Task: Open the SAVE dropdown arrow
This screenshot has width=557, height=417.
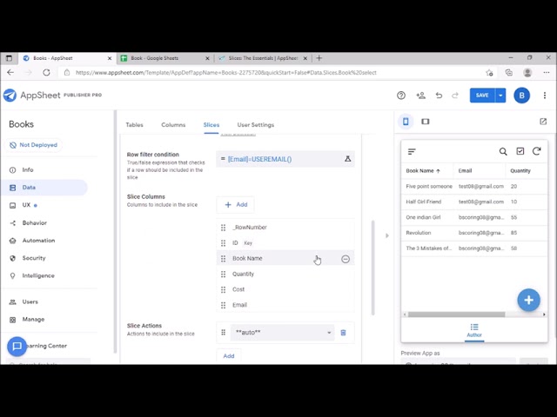Action: click(500, 96)
